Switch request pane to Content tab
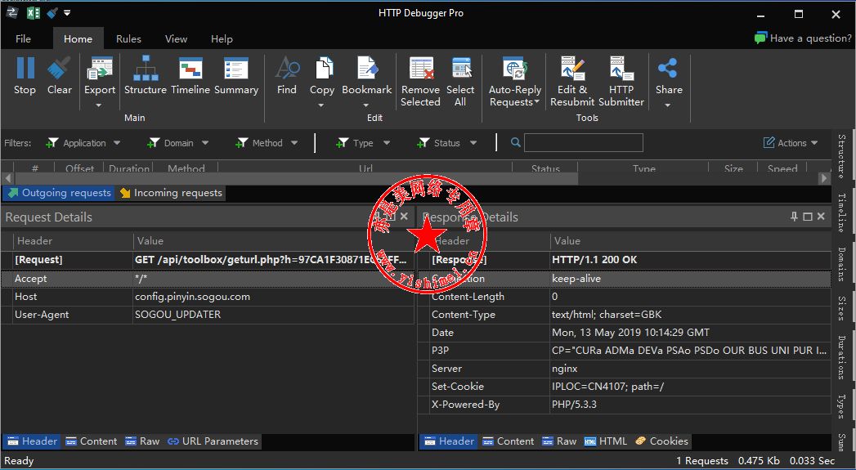 pyautogui.click(x=92, y=441)
